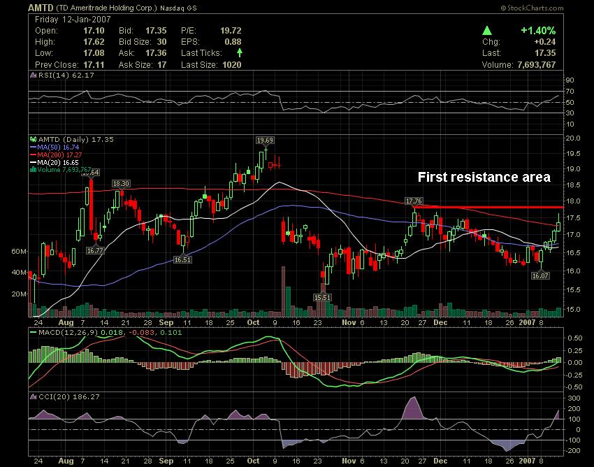Click the Ask value 17.36
Screen dimensions: 594x467
156,52
